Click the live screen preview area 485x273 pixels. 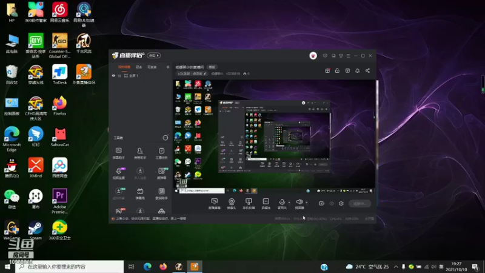tap(275, 136)
